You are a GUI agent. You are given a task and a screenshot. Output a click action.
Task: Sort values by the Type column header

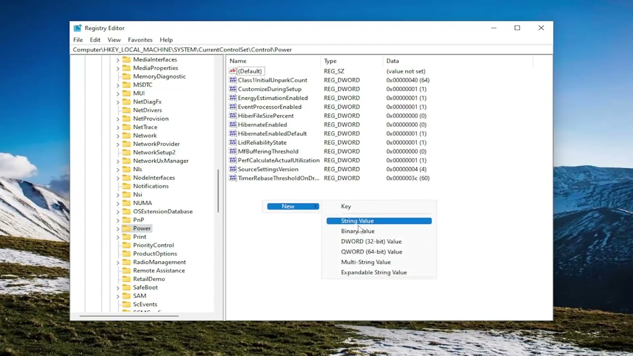(x=352, y=61)
